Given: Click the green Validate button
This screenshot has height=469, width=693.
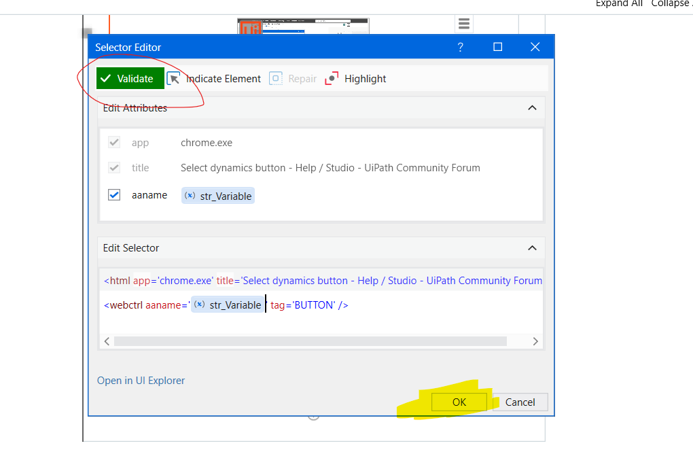Looking at the screenshot, I should pos(130,78).
